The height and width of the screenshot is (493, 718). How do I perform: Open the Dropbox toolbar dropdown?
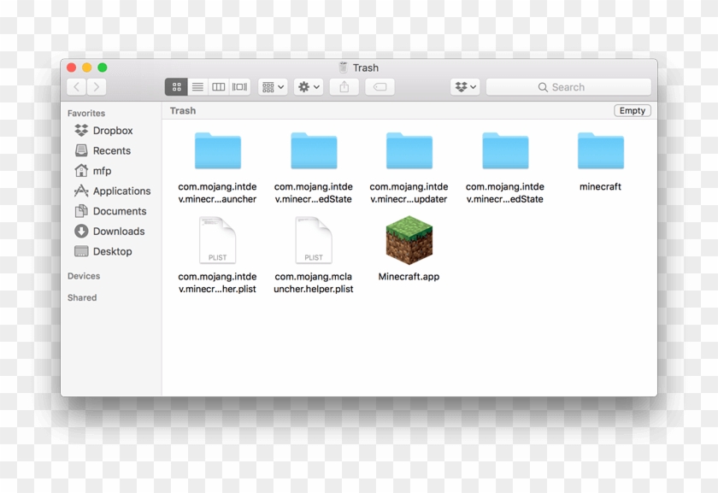(x=465, y=87)
